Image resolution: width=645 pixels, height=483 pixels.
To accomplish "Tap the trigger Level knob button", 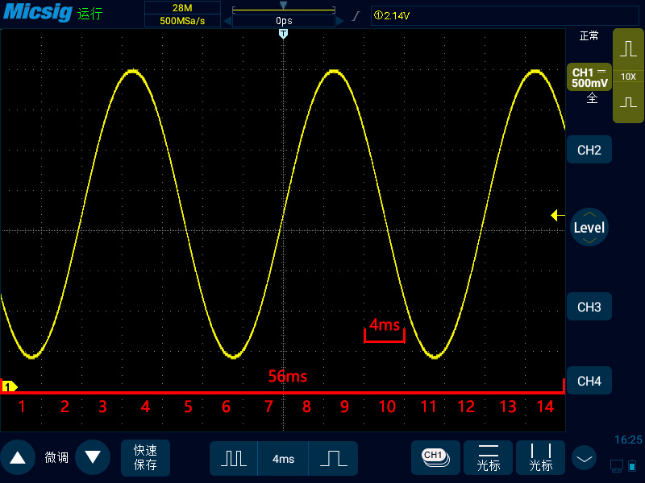I will 589,227.
